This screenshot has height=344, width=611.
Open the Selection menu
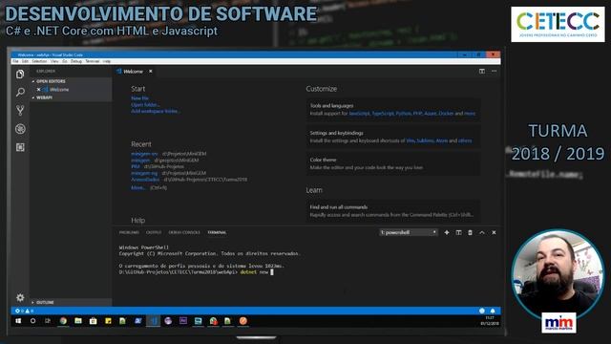39,61
